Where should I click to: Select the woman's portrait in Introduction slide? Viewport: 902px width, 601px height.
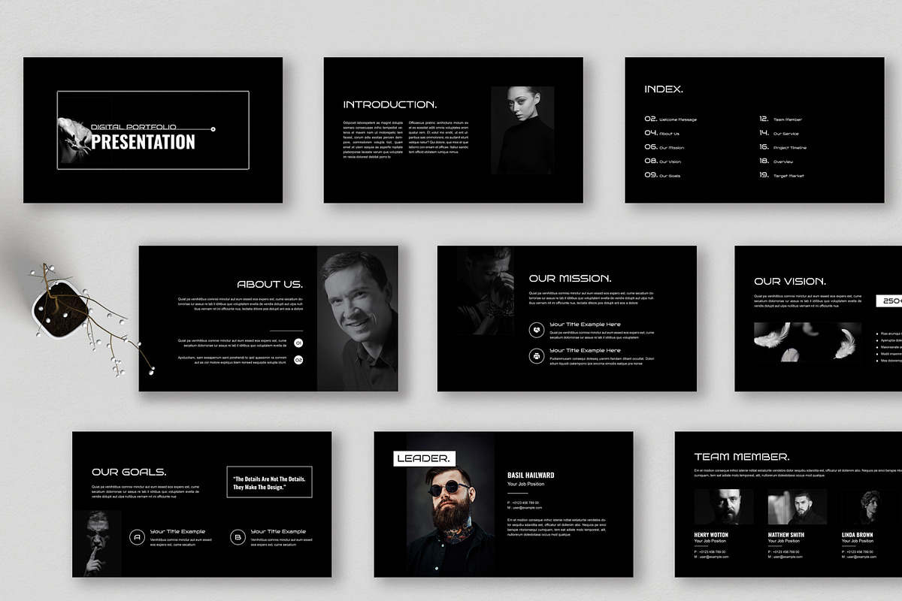click(x=522, y=130)
